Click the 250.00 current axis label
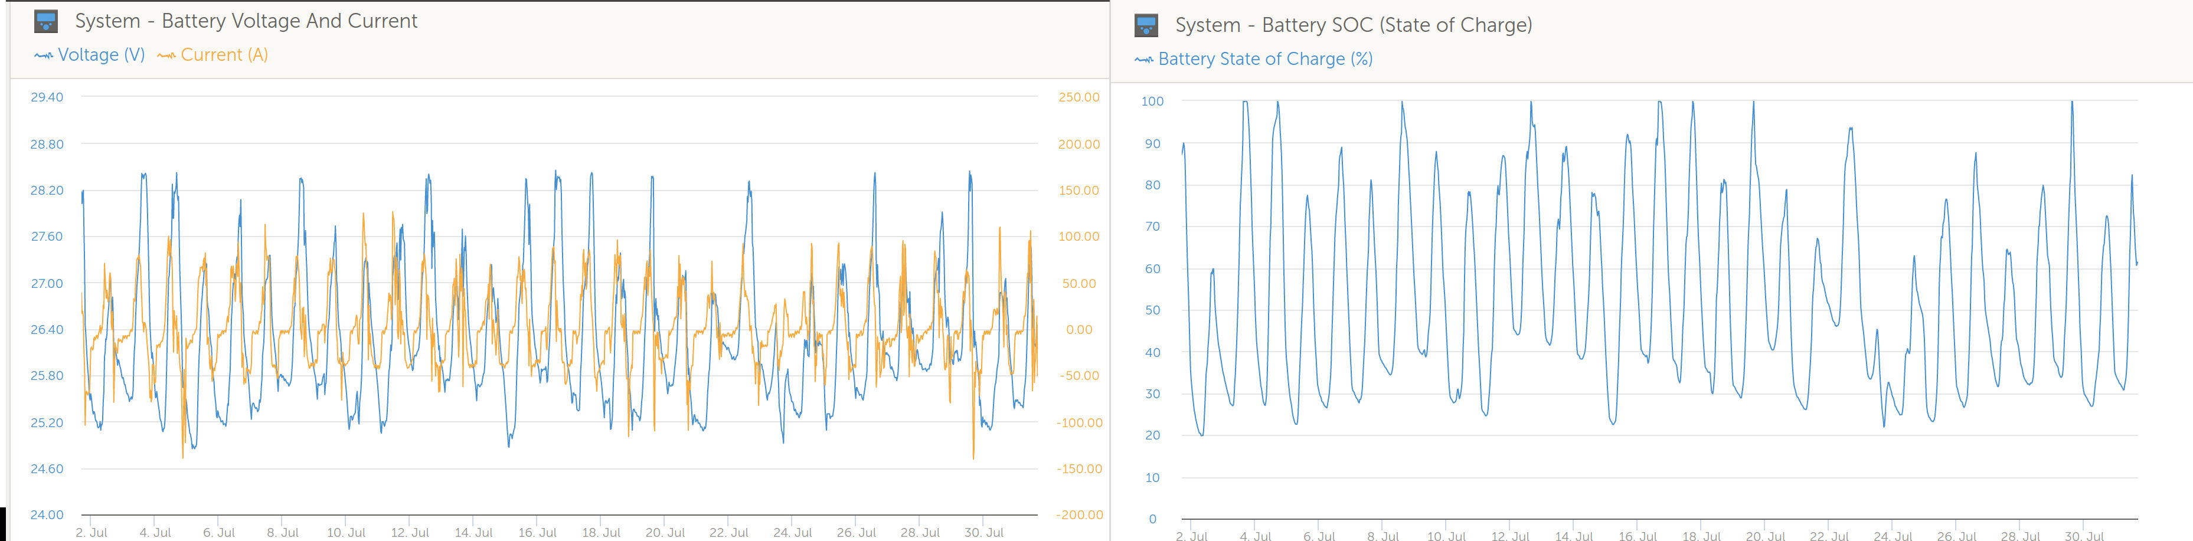Viewport: 2193px width, 541px height. pyautogui.click(x=1078, y=97)
